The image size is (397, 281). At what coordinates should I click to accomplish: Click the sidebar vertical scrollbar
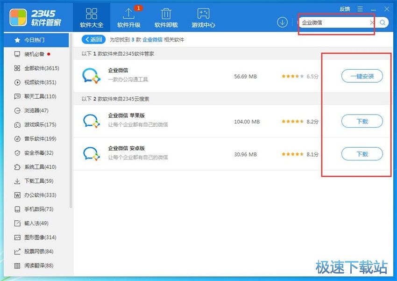(71, 120)
